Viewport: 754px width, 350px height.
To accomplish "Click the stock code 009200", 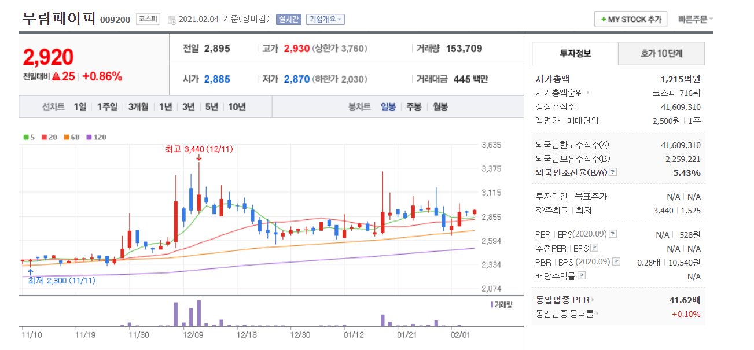I will (115, 20).
